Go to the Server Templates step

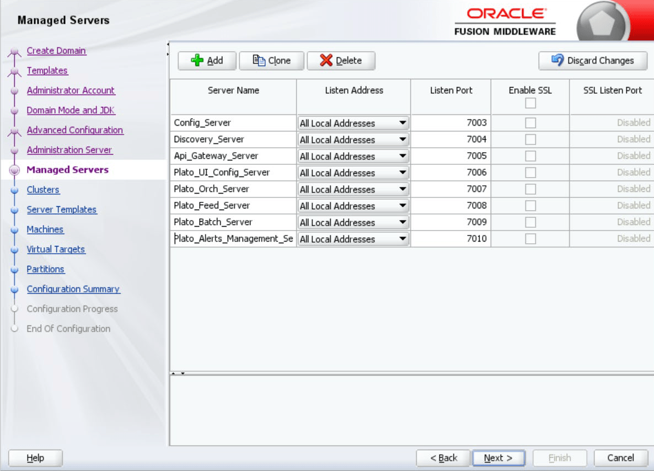[61, 210]
